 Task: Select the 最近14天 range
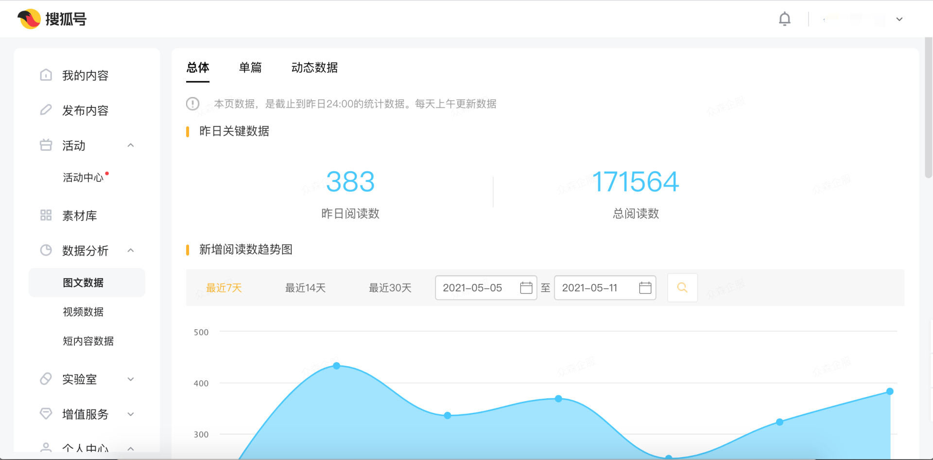[305, 288]
